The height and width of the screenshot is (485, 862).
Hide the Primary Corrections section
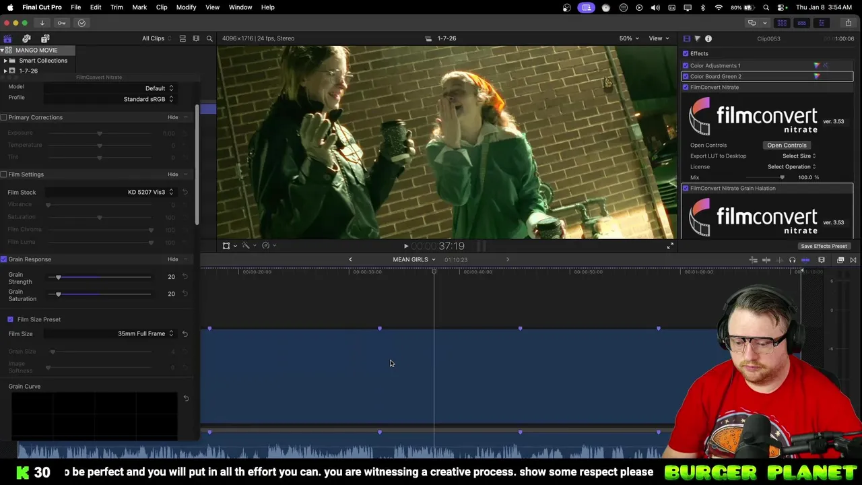173,117
